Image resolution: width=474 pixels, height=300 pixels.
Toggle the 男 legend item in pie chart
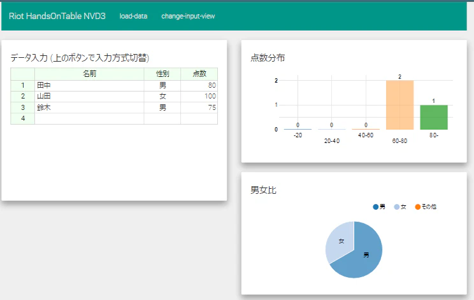point(379,207)
